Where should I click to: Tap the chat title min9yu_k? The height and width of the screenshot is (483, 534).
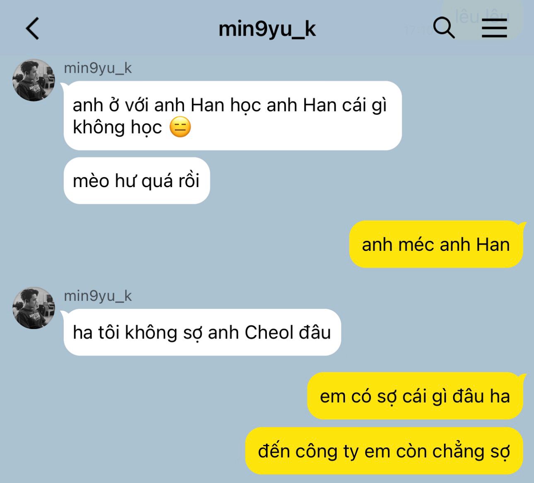(267, 29)
